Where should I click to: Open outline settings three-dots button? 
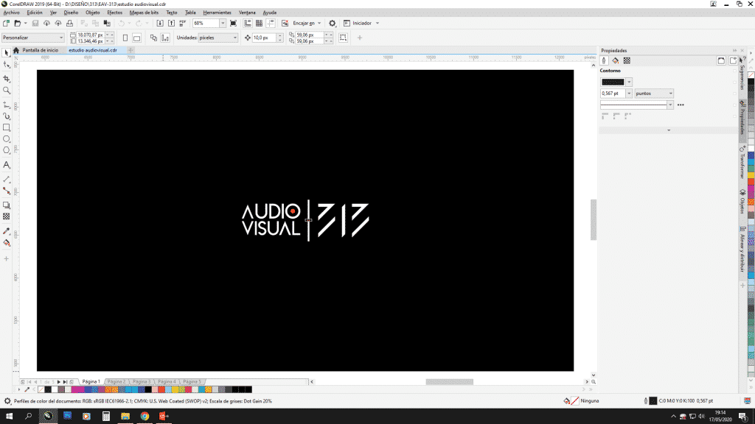(x=681, y=105)
